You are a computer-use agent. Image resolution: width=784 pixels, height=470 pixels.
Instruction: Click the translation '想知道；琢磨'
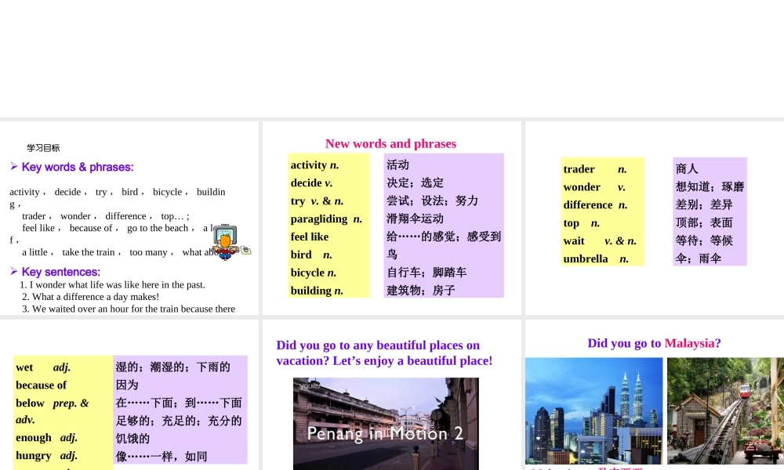(710, 186)
